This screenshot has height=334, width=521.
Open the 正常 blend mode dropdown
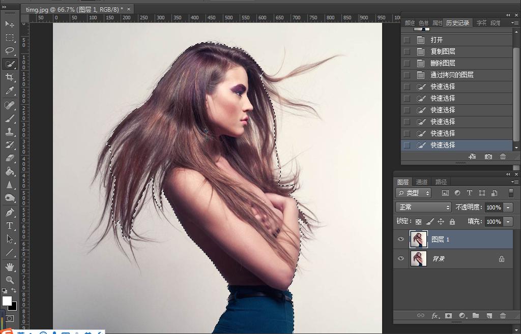(x=424, y=207)
